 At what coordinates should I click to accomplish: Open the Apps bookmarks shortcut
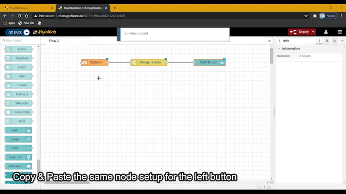9,23
